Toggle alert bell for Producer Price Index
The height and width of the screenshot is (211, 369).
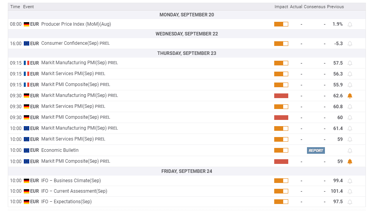click(350, 24)
